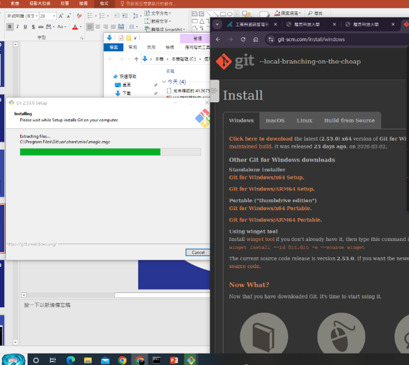Open the font size dropdown
The width and height of the screenshot is (409, 365).
[54, 16]
